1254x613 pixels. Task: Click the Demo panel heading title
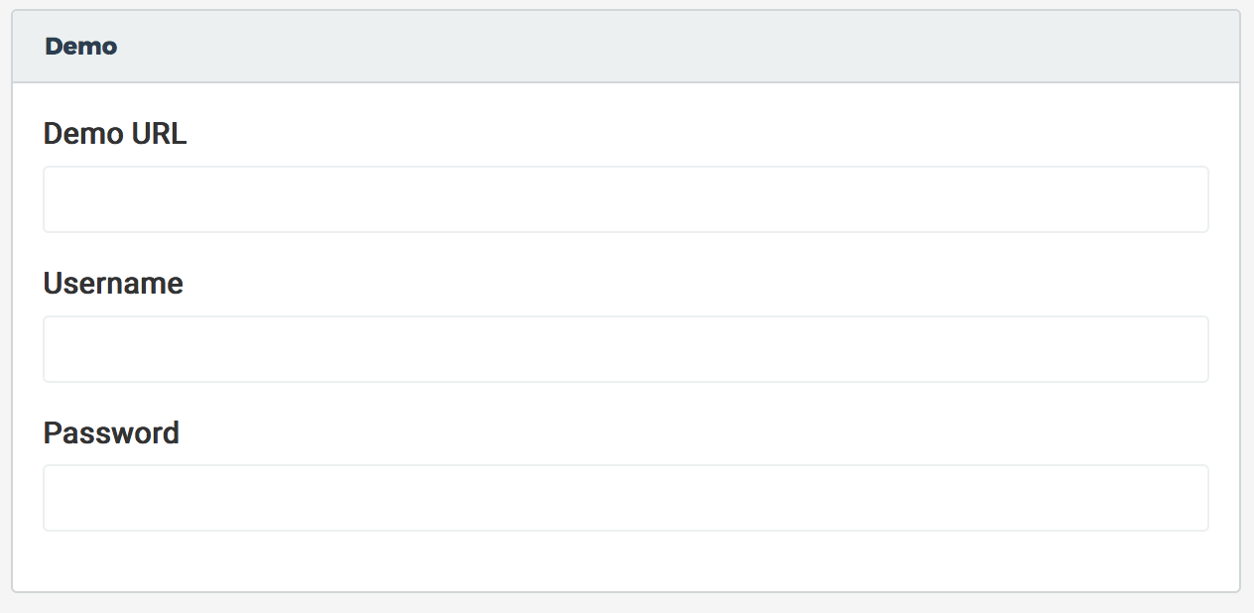pyautogui.click(x=81, y=47)
